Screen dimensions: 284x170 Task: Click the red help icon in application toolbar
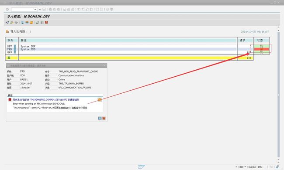(x=46, y=22)
